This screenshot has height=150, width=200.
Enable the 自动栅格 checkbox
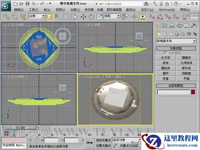pyautogui.click(x=165, y=53)
